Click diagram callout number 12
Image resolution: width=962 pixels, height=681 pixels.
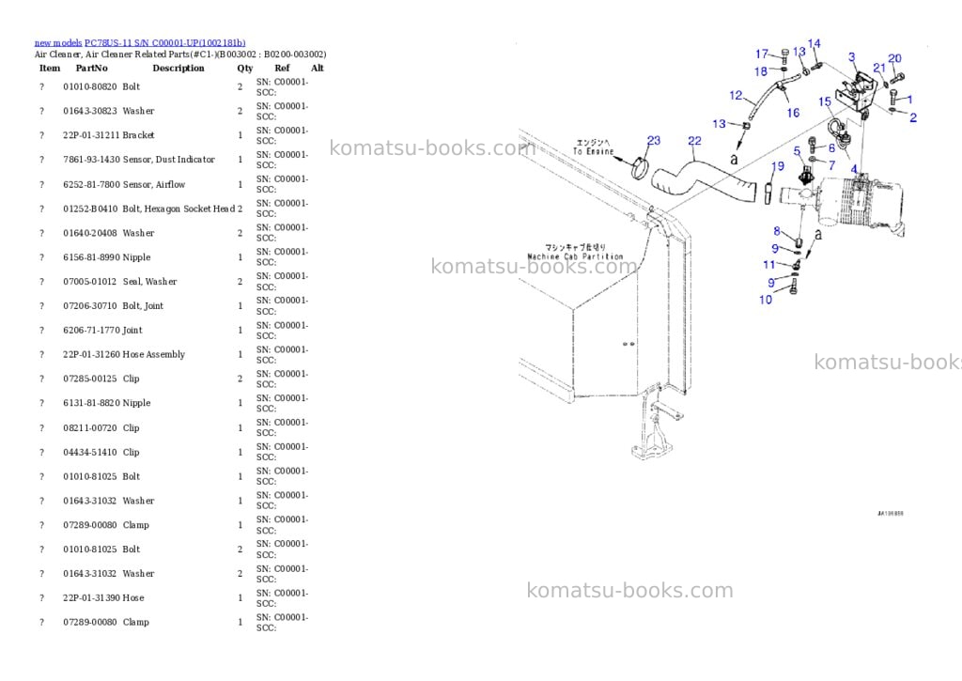737,95
